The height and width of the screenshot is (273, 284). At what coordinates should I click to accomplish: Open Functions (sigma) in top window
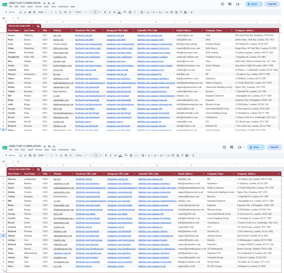[192, 12]
